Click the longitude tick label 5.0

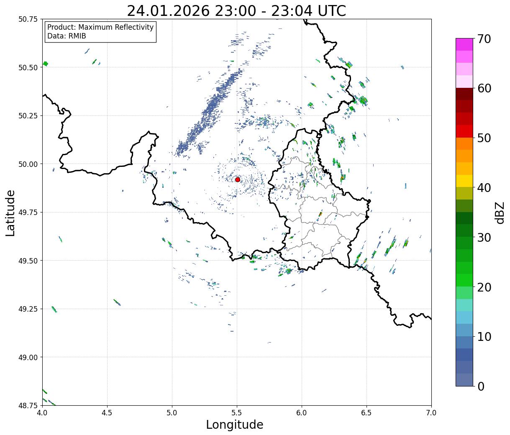[172, 412]
